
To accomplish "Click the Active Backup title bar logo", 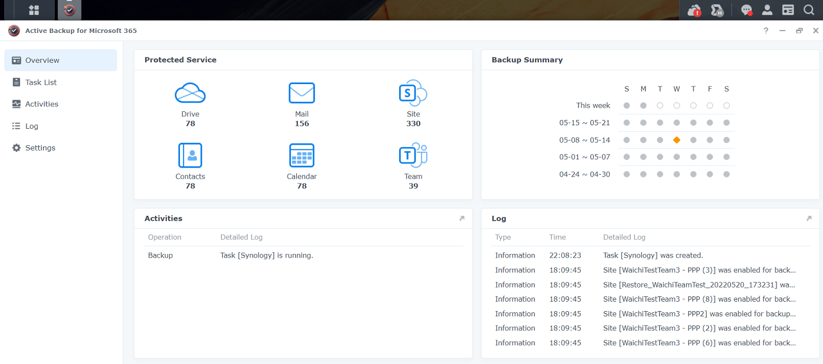I will [14, 31].
